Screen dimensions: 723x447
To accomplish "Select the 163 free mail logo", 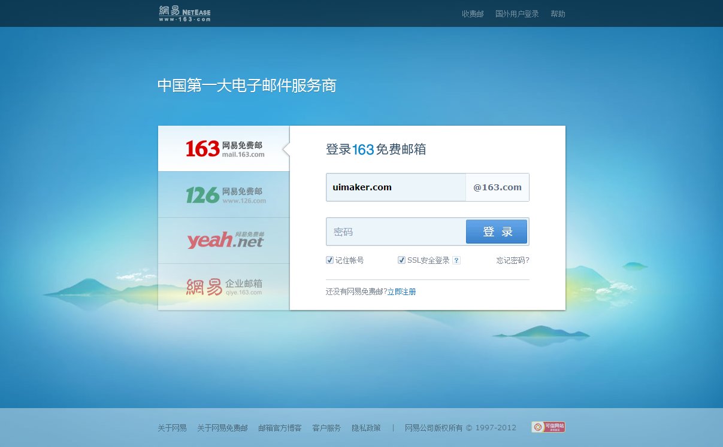I will pos(223,148).
